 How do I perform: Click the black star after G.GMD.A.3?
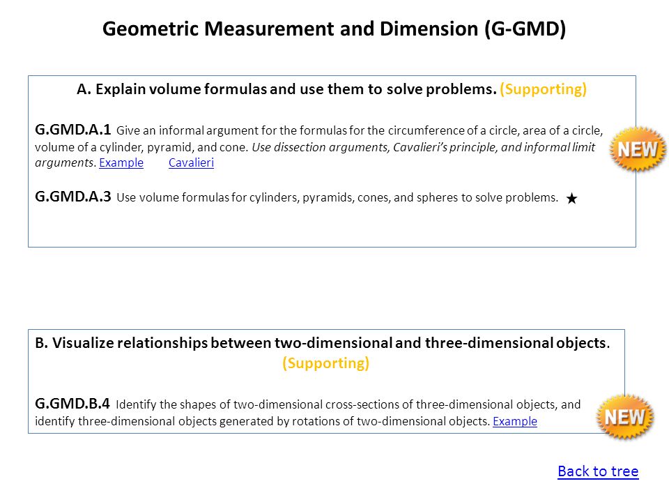point(571,199)
